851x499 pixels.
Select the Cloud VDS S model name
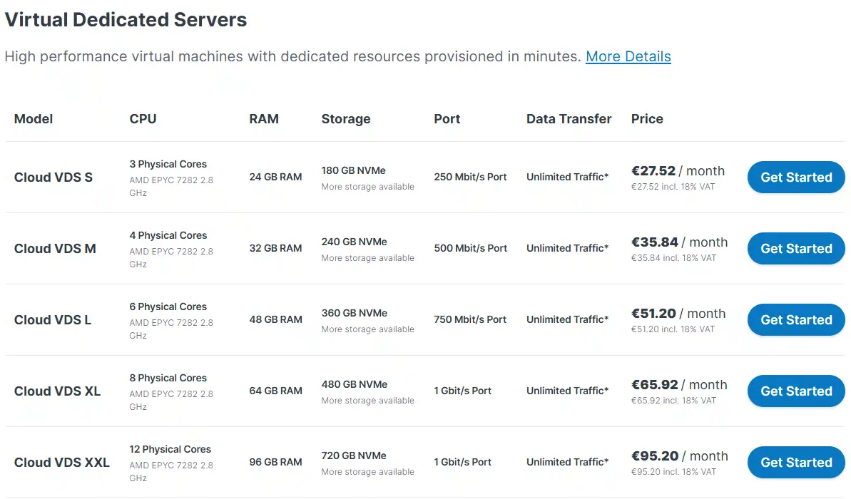pyautogui.click(x=53, y=178)
